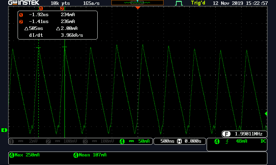Click channel 1 2mV scale value
Screen dimensions: 276x165
tap(33, 141)
